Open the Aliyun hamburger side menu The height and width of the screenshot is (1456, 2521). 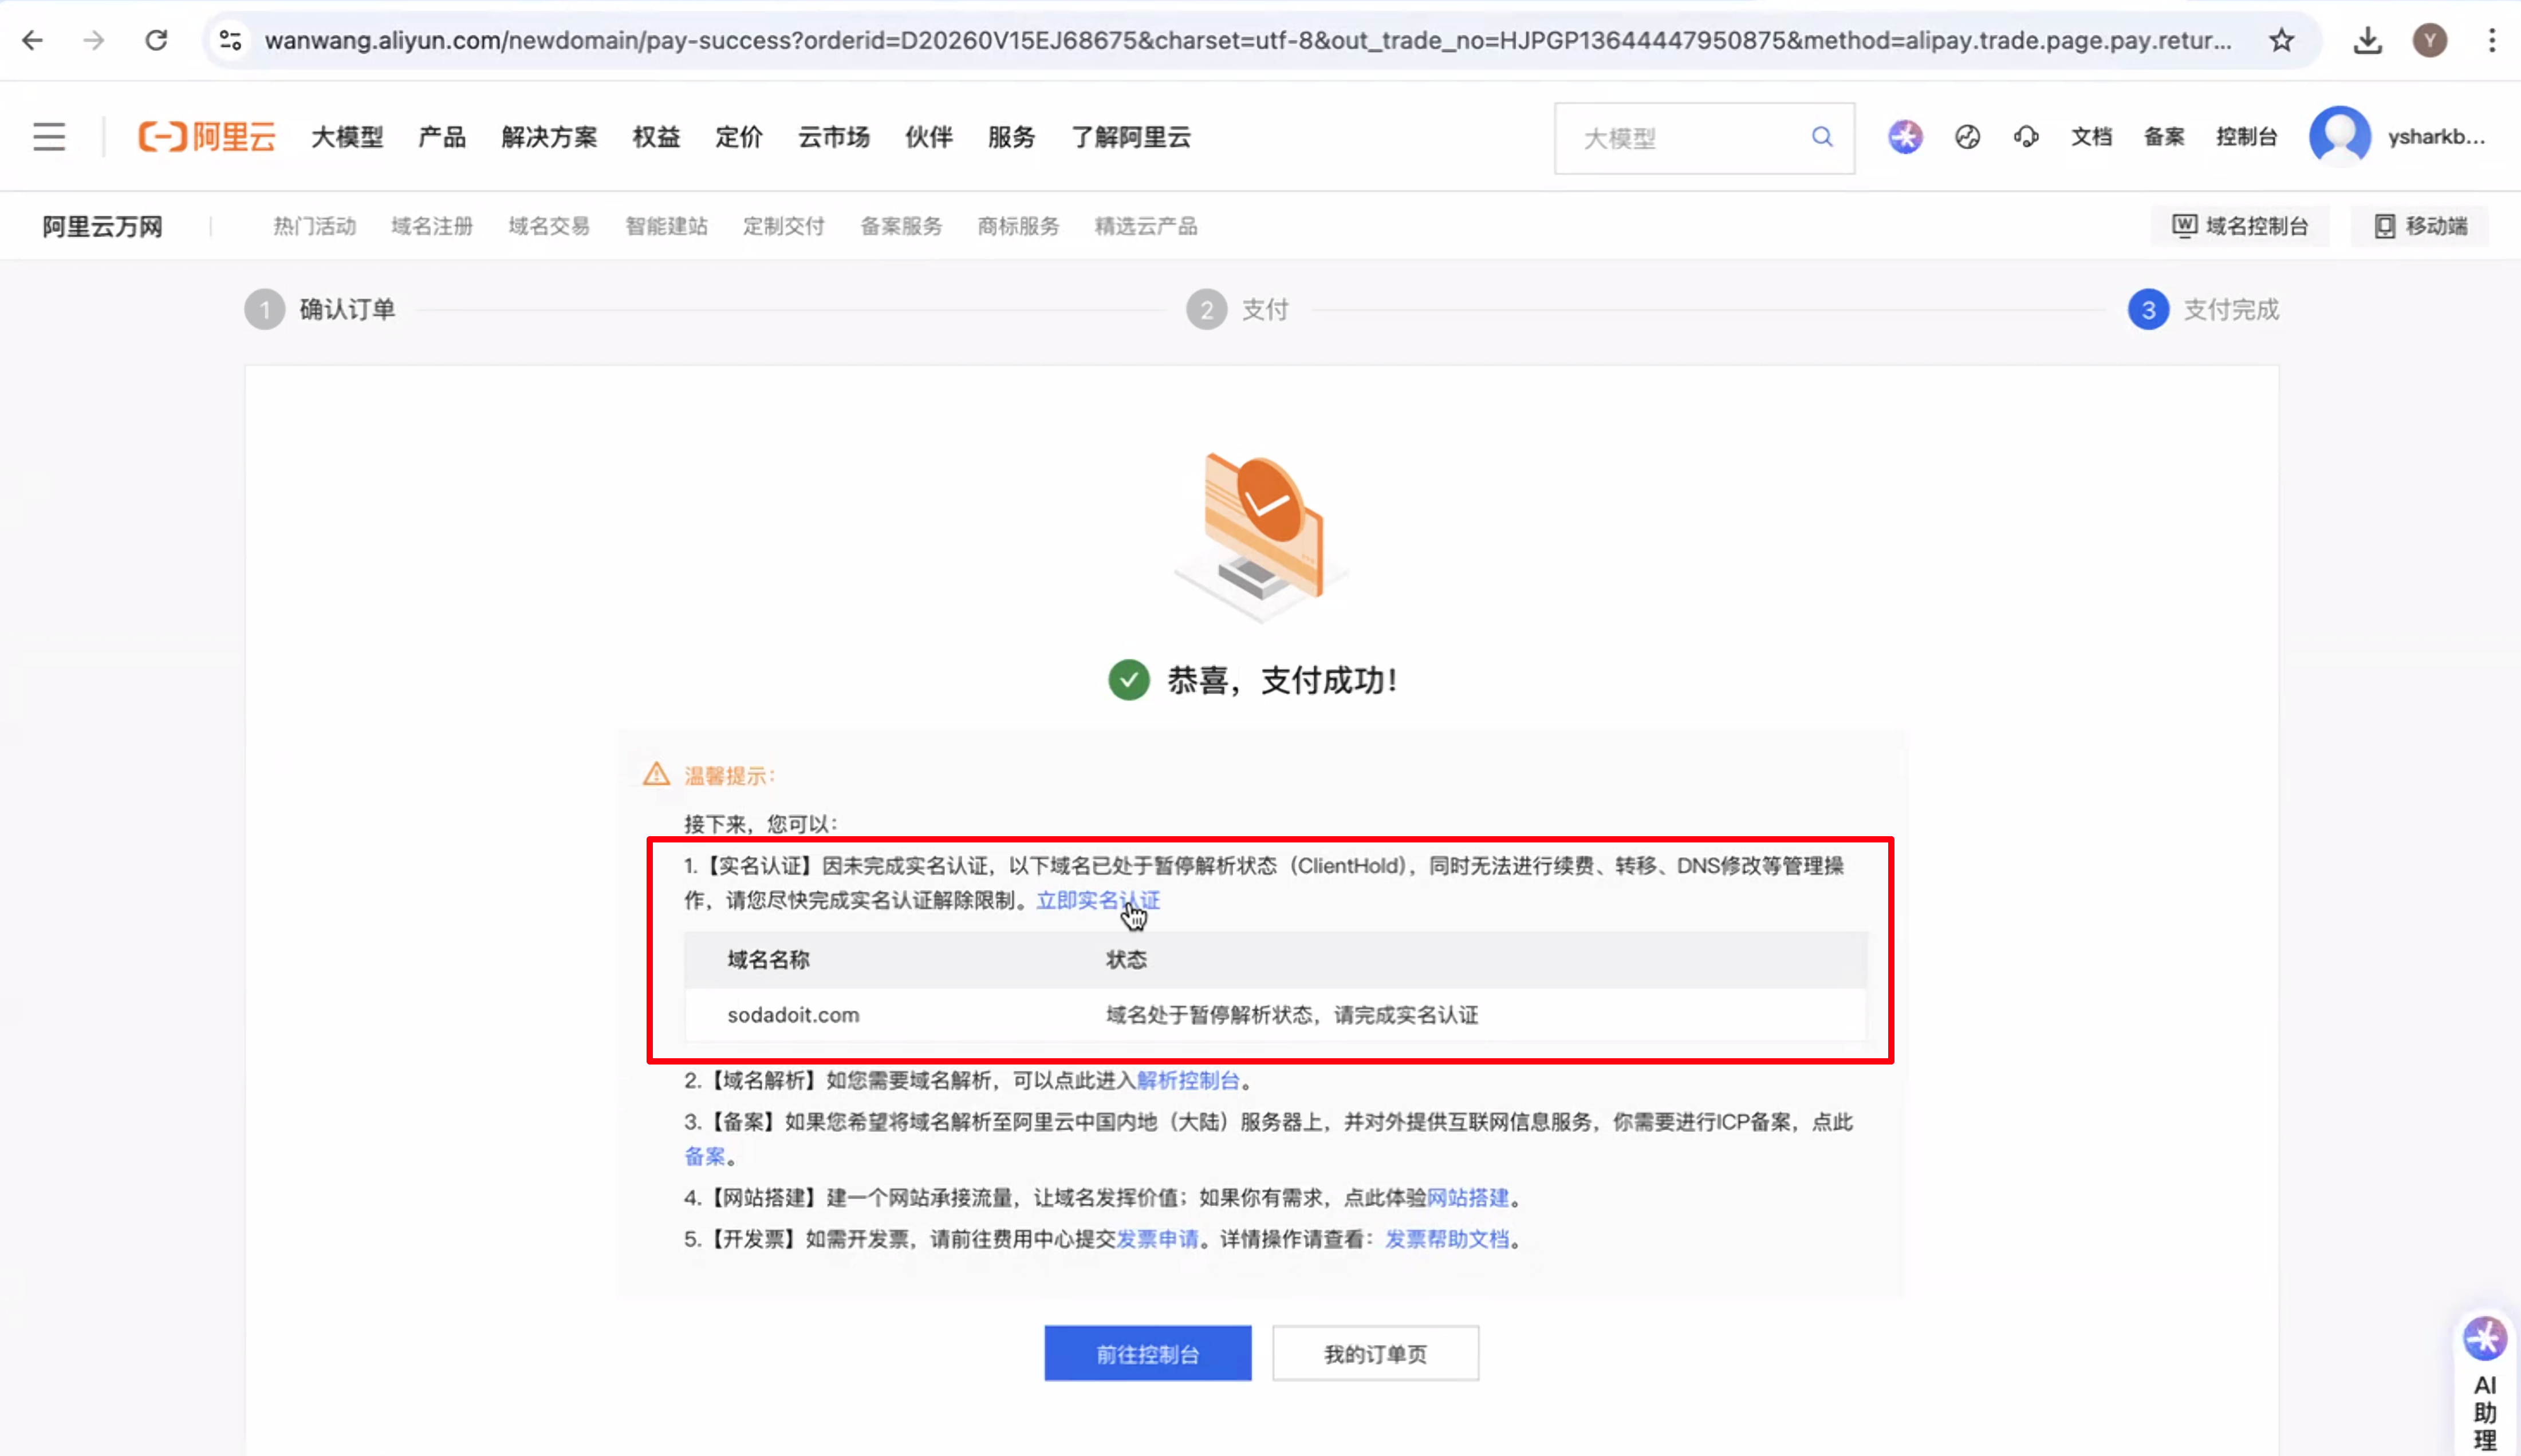[49, 137]
